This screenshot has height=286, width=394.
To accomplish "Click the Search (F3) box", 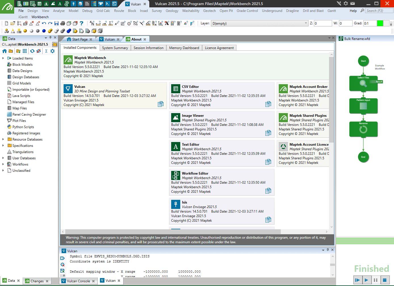I will [x=379, y=10].
